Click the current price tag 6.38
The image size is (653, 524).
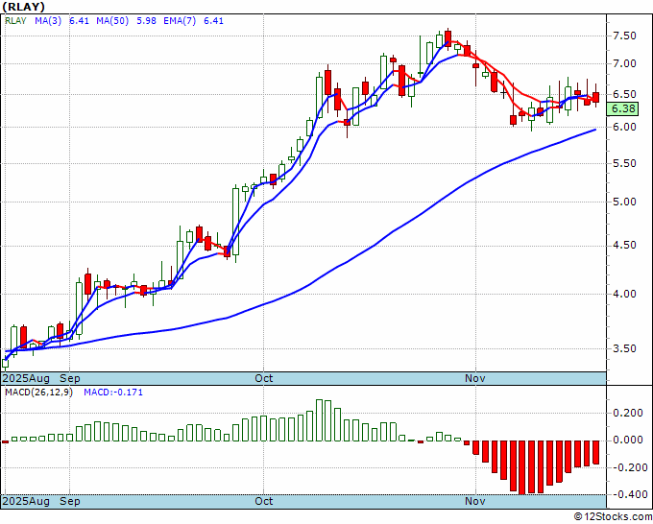pyautogui.click(x=623, y=108)
